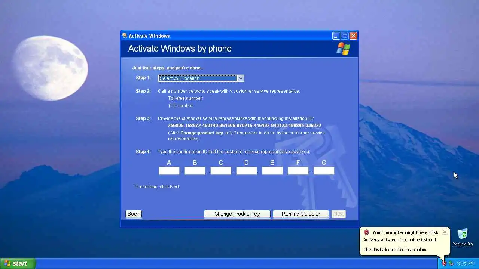The image size is (479, 269).
Task: Click 'To continue, click Next.' text
Action: click(157, 186)
